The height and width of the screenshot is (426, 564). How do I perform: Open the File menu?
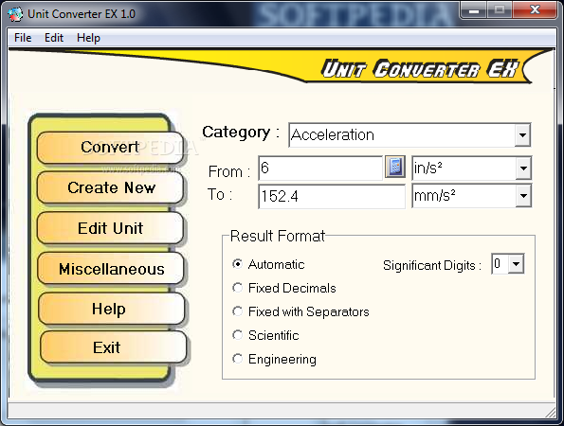click(x=23, y=38)
